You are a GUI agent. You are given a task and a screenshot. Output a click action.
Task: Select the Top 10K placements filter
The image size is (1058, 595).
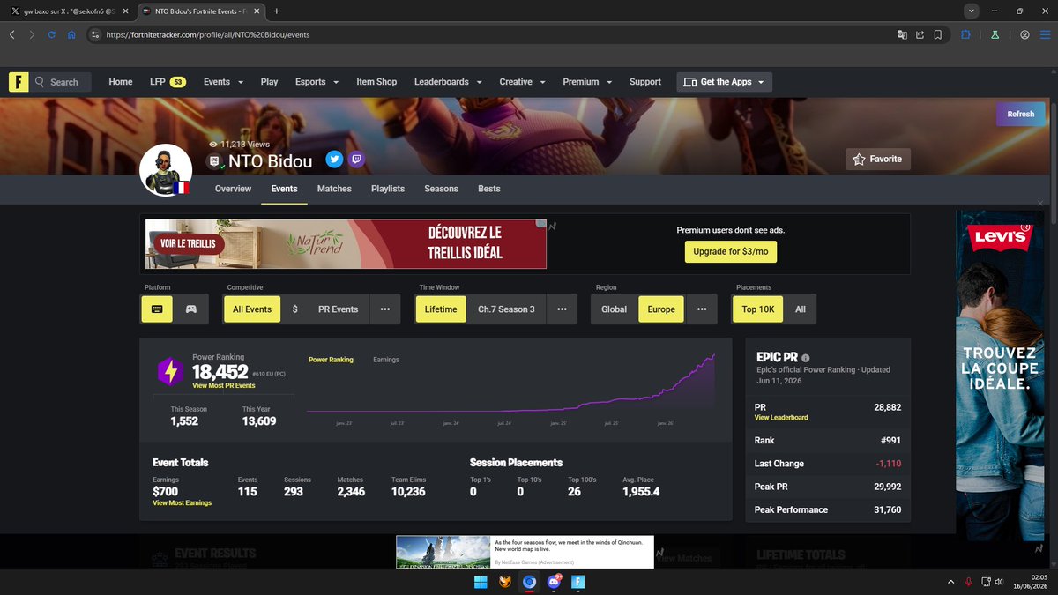[757, 309]
